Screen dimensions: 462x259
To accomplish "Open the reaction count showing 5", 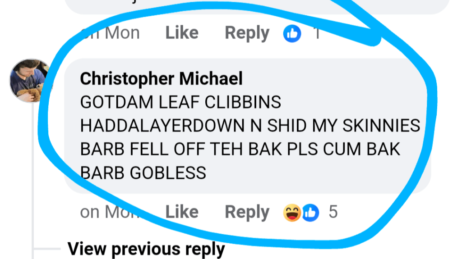I will [x=333, y=212].
